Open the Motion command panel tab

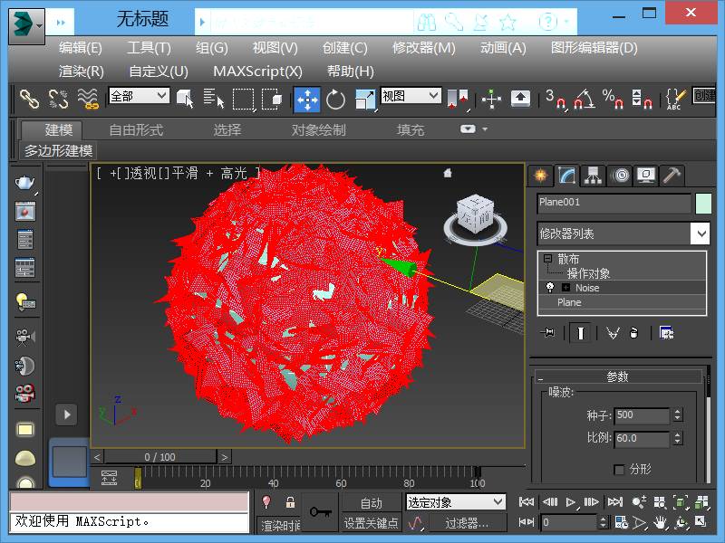(620, 176)
